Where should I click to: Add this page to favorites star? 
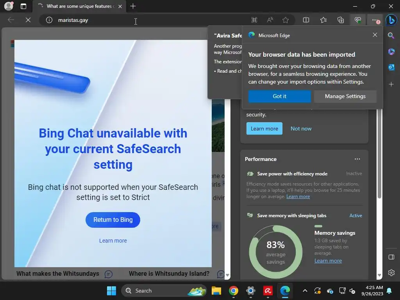tap(286, 20)
